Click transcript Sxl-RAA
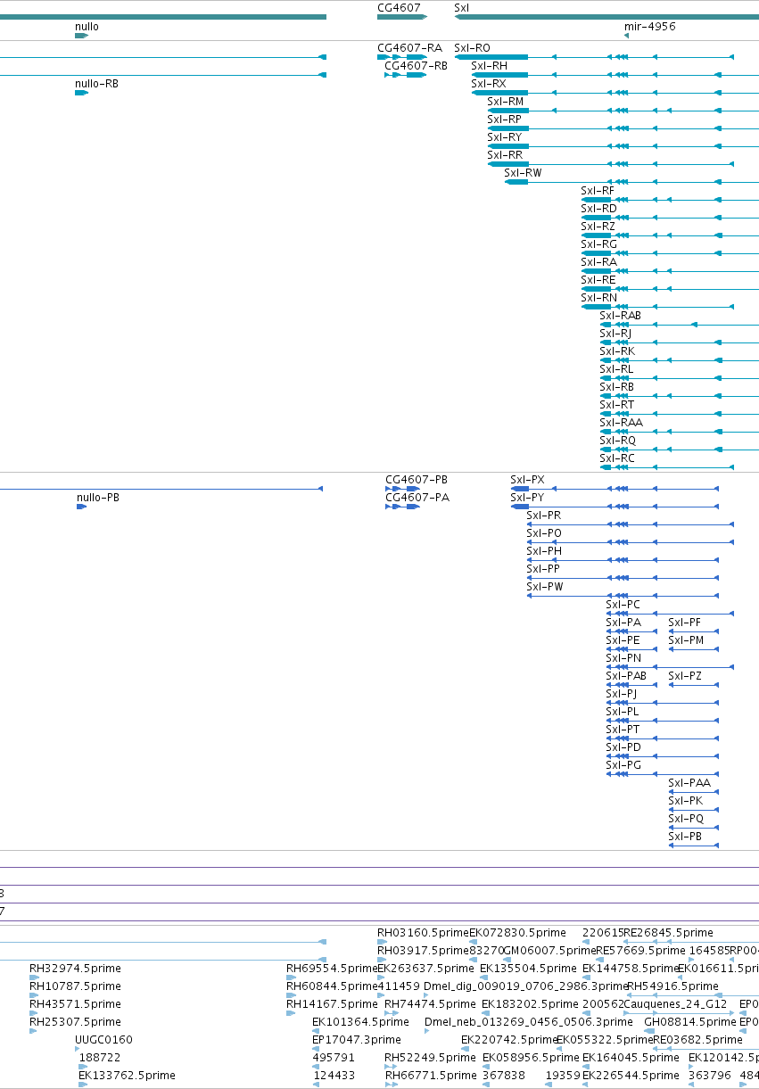This screenshot has width=759, height=1089. [x=621, y=423]
